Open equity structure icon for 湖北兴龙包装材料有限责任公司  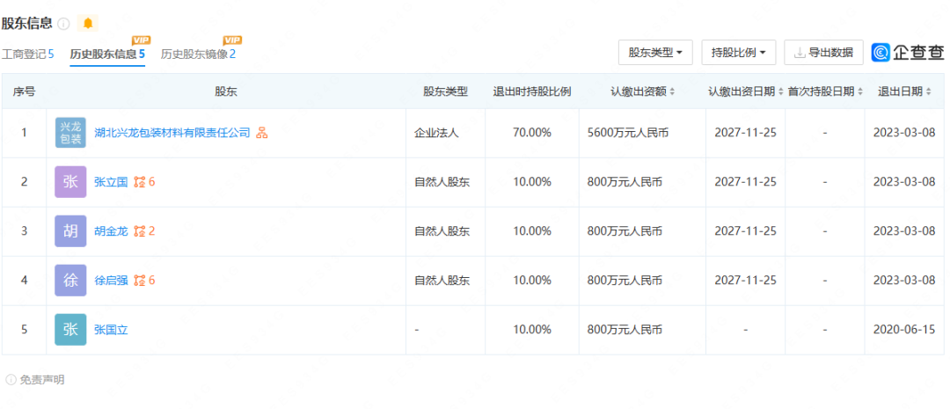click(261, 133)
